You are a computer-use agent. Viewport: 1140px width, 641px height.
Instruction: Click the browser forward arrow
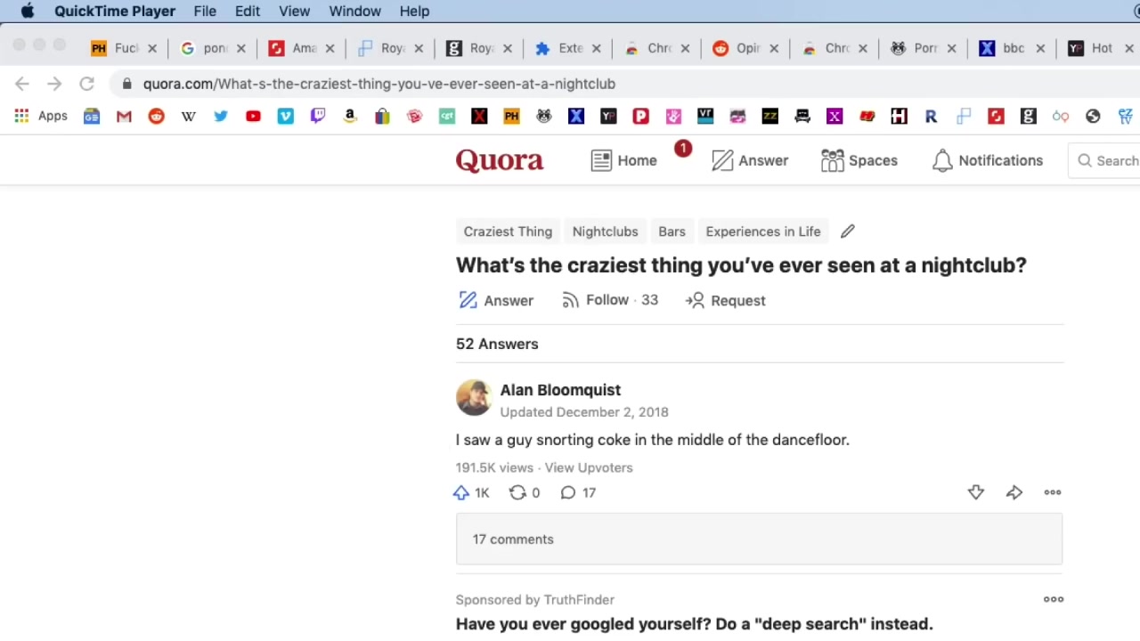coord(54,84)
